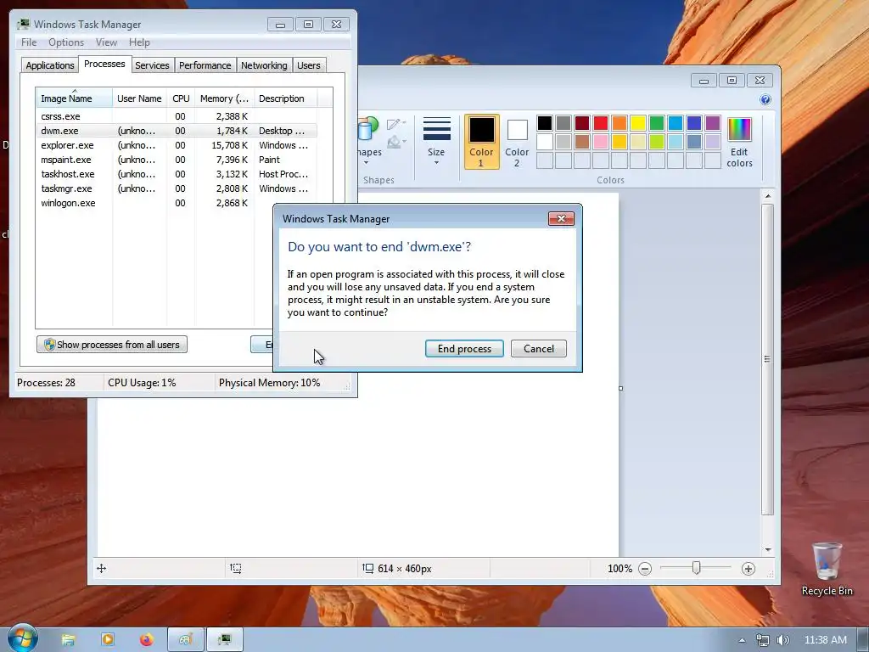Select the dwm.exe process row
Image resolution: width=869 pixels, height=652 pixels.
click(x=177, y=131)
